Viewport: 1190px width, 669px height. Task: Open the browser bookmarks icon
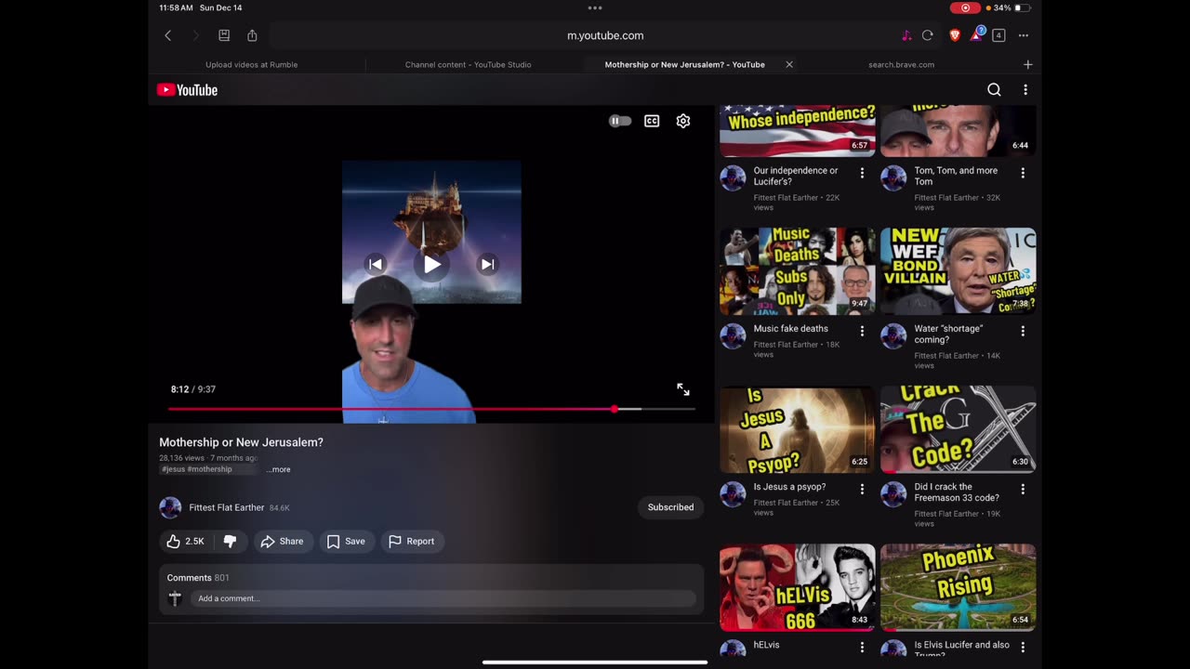pyautogui.click(x=224, y=35)
